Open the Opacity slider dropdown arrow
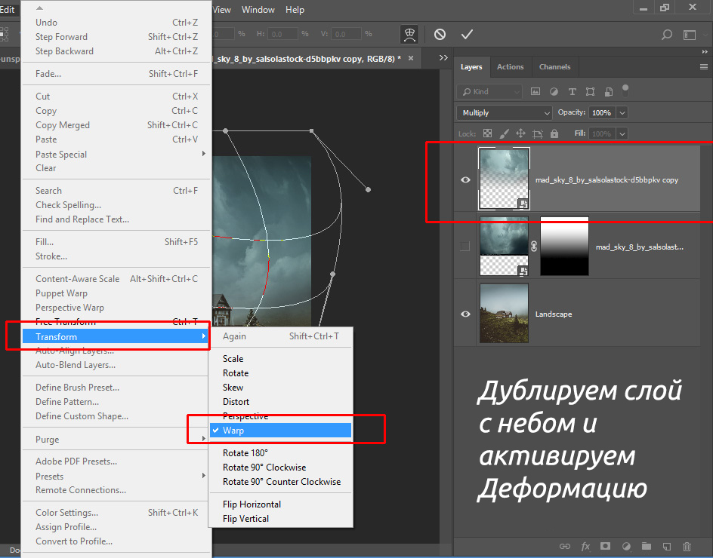The image size is (713, 558). click(622, 112)
